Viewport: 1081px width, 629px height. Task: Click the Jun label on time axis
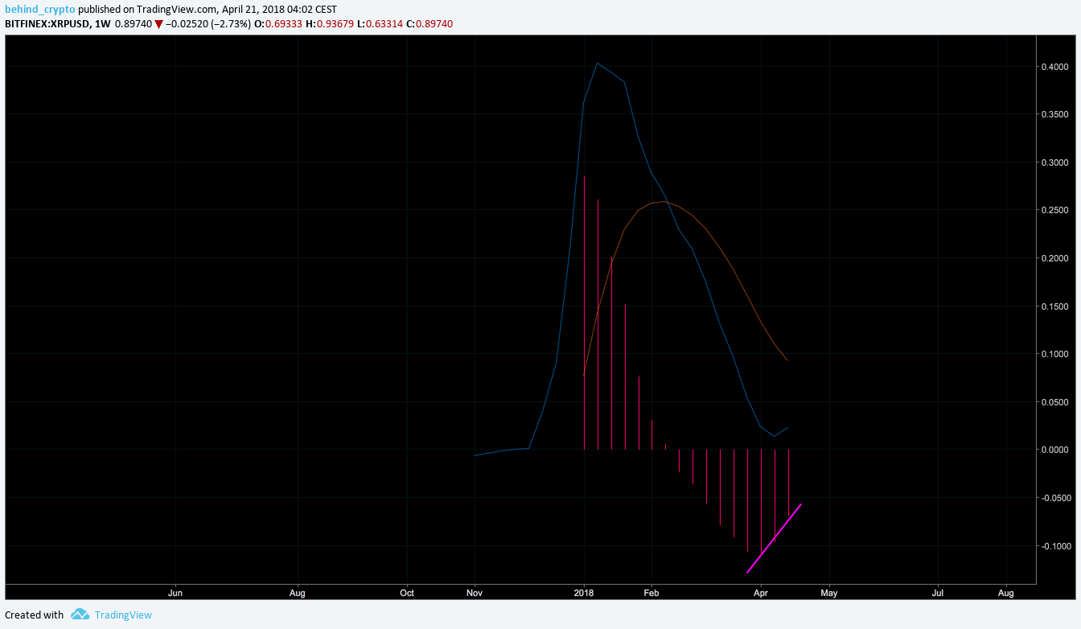175,593
